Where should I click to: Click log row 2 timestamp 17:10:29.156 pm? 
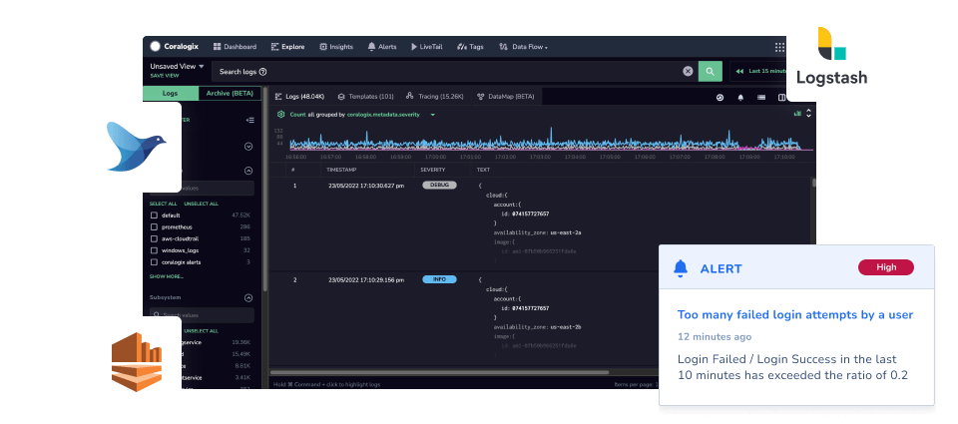366,279
